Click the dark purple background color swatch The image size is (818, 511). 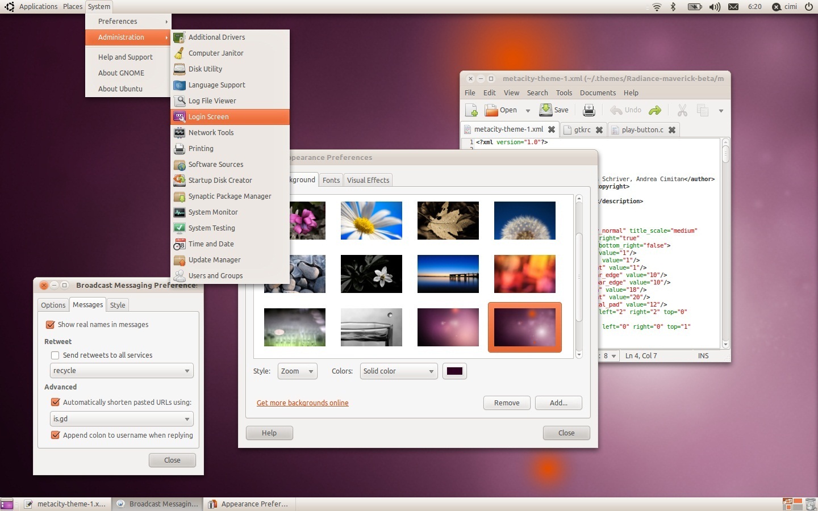[x=454, y=371]
